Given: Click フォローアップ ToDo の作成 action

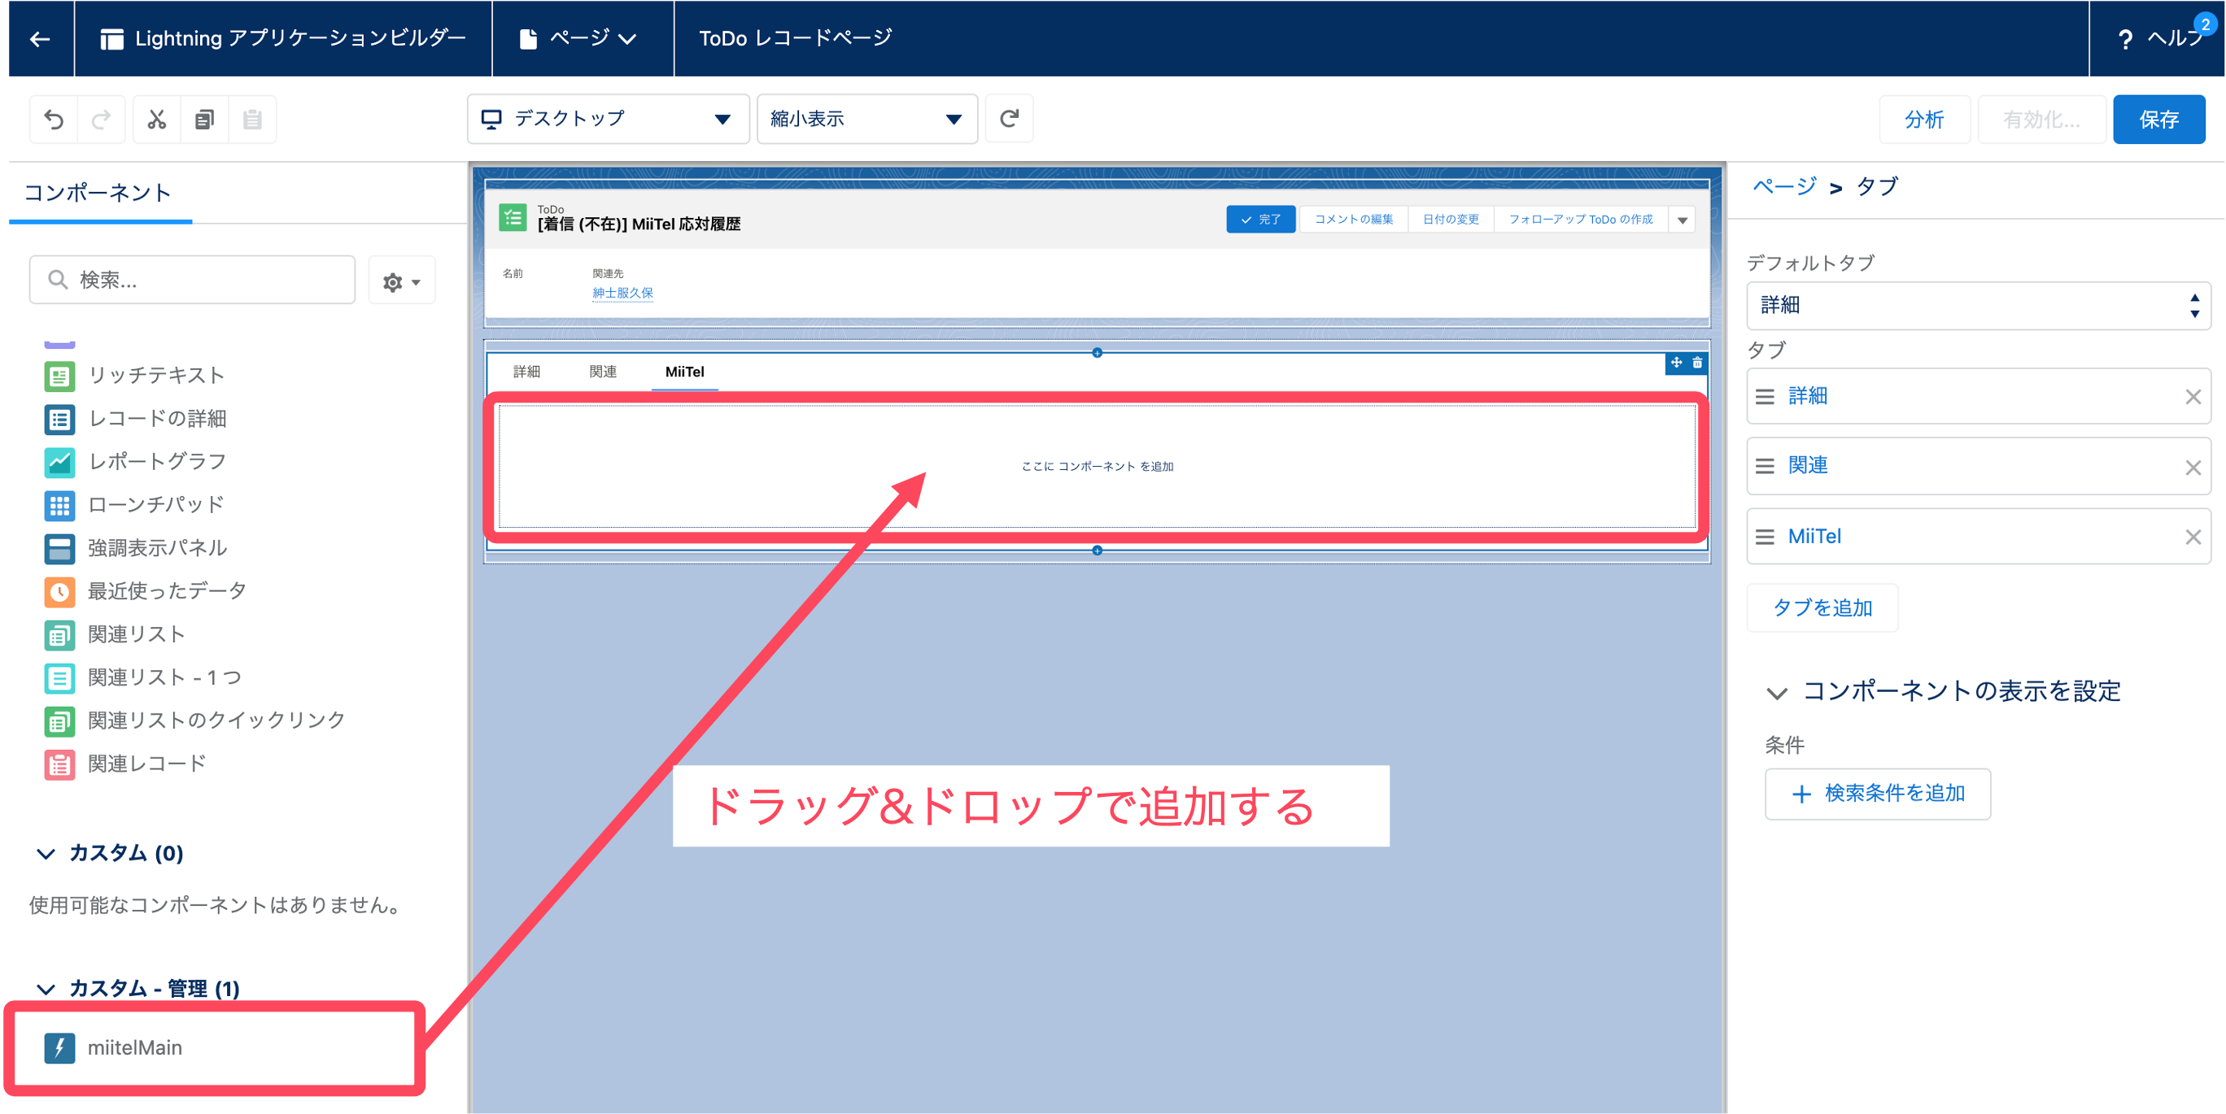Looking at the screenshot, I should click(x=1581, y=220).
